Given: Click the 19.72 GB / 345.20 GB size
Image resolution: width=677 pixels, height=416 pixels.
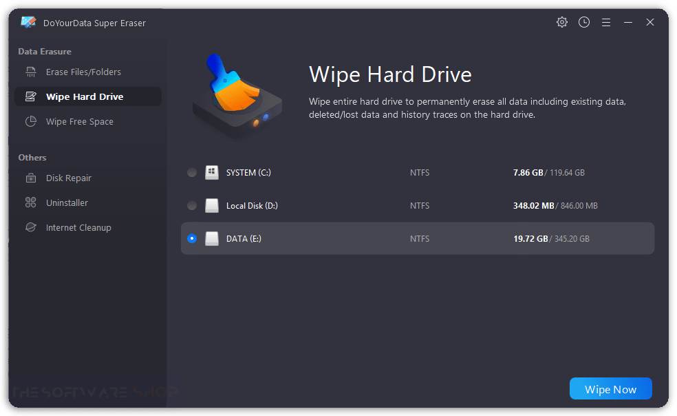Looking at the screenshot, I should click(551, 238).
